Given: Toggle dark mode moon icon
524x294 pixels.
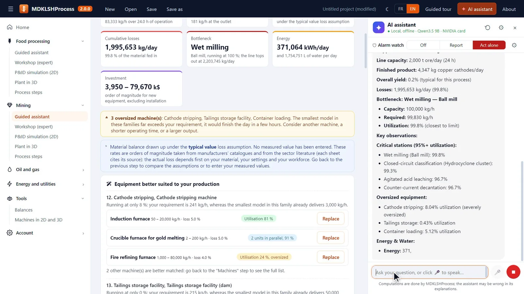Looking at the screenshot, I should pyautogui.click(x=387, y=9).
